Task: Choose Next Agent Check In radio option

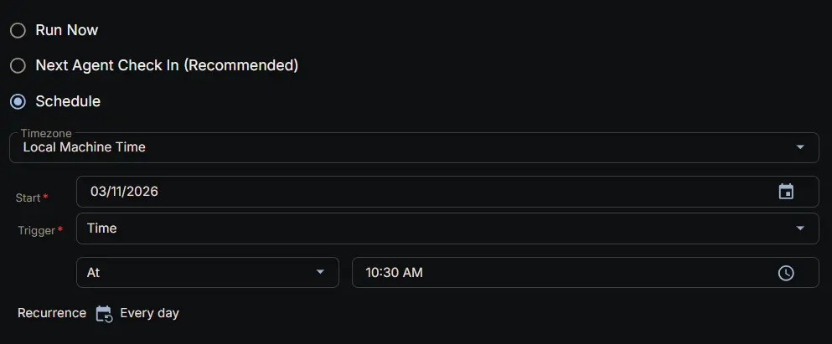Action: (18, 65)
